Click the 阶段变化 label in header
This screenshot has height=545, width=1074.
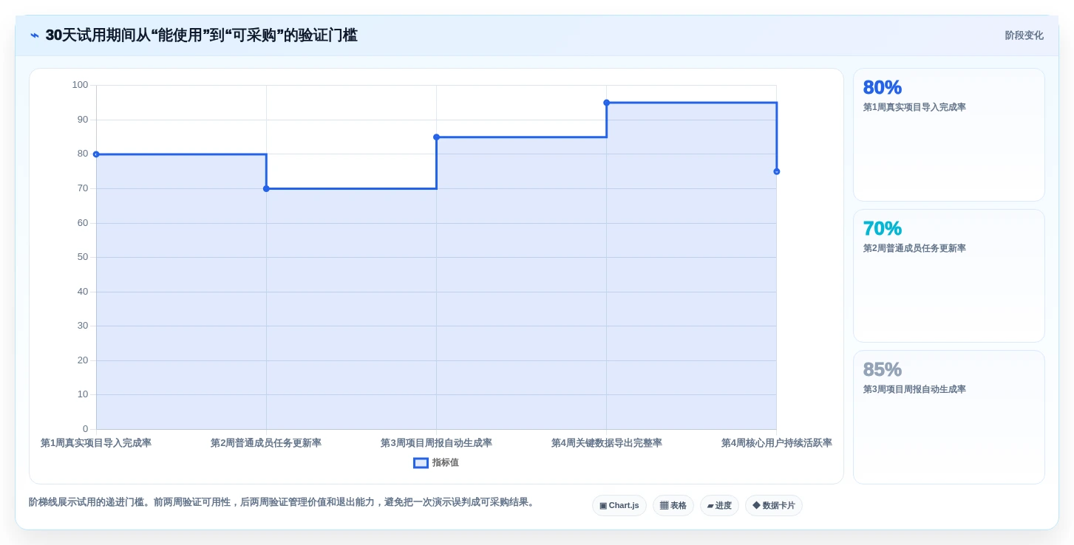[x=1024, y=35]
